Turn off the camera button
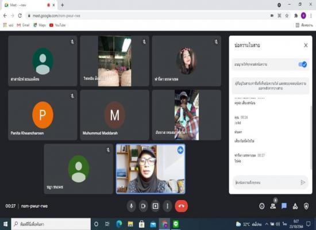316x230 pixels. tap(143, 206)
